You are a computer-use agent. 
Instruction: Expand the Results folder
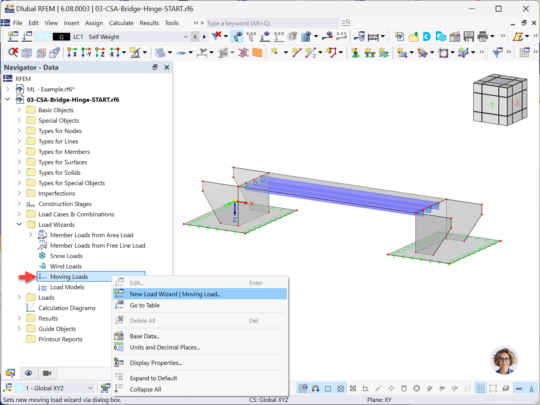[19, 318]
